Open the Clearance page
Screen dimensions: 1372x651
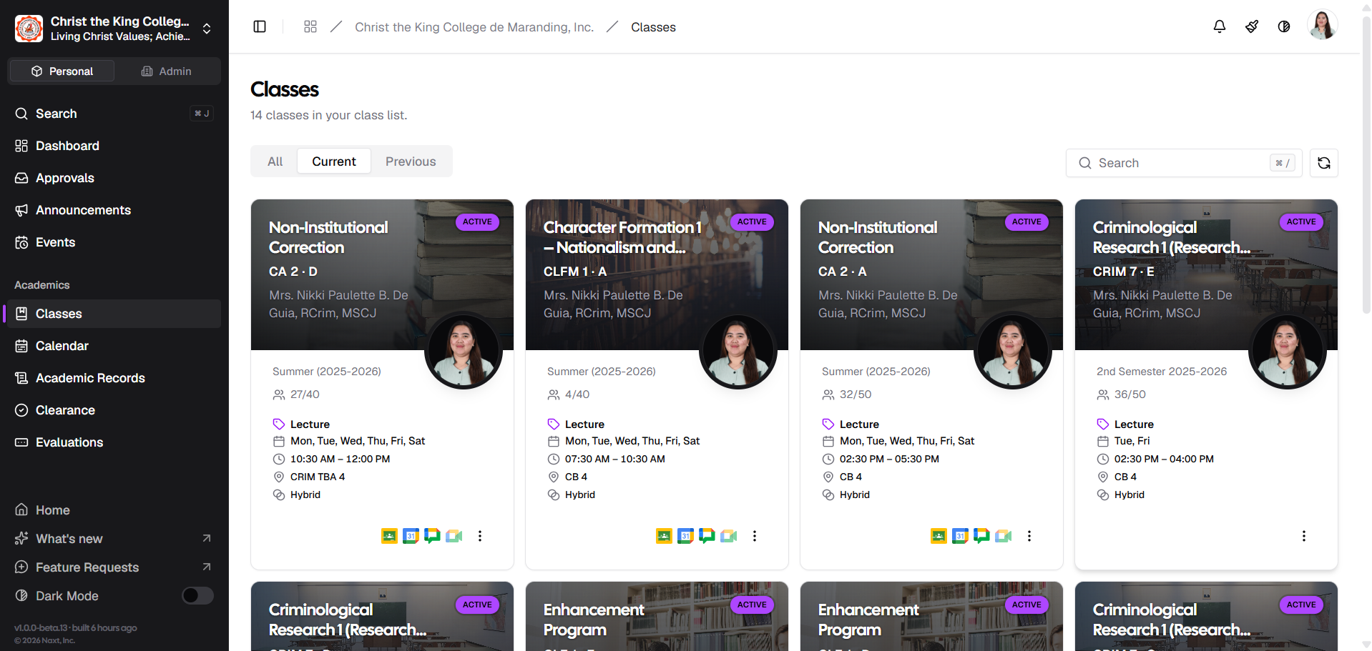pos(114,410)
